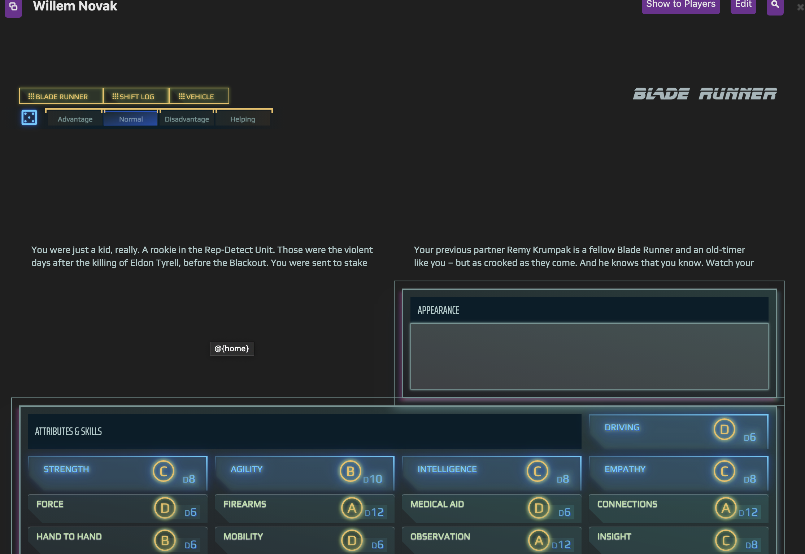Roll the INTELLIGENCE attribute
Image resolution: width=805 pixels, height=554 pixels.
coord(447,469)
